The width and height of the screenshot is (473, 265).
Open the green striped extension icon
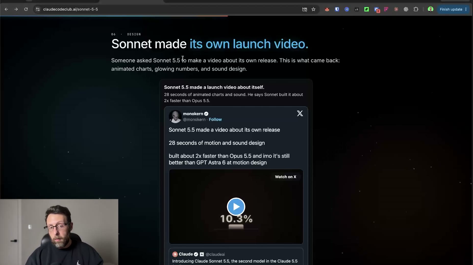point(367,9)
